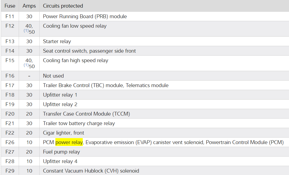Select "Cooling fan low speed relay" entry
Screen dimensions: 289x175
point(75,26)
